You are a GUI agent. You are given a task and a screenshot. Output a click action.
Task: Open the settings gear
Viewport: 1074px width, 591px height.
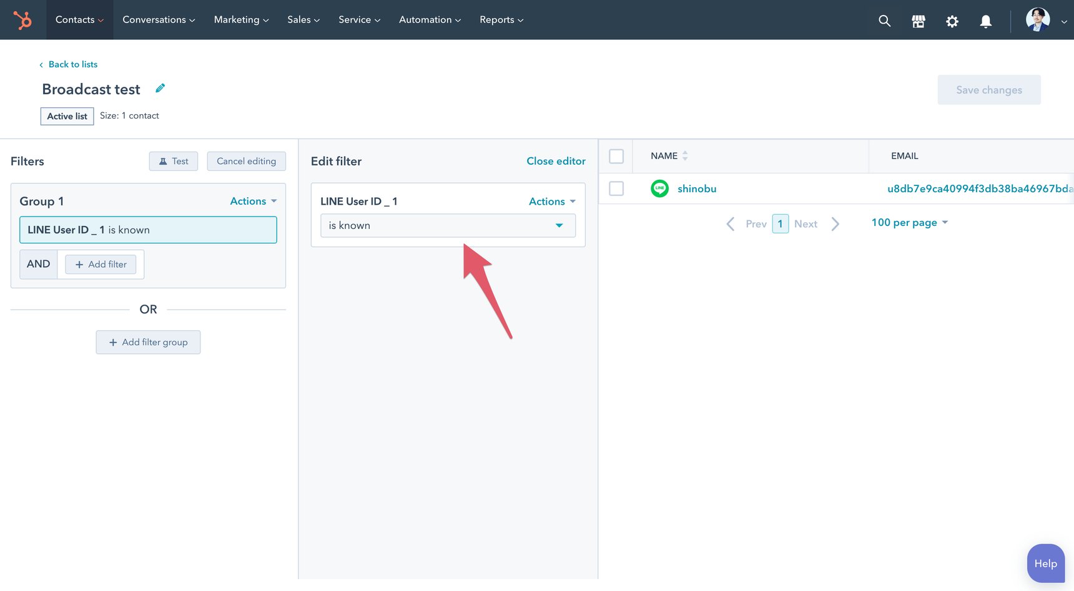tap(952, 21)
